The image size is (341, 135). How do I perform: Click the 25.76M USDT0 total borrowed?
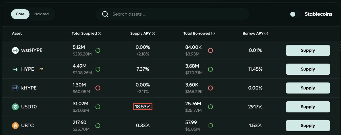tap(194, 103)
